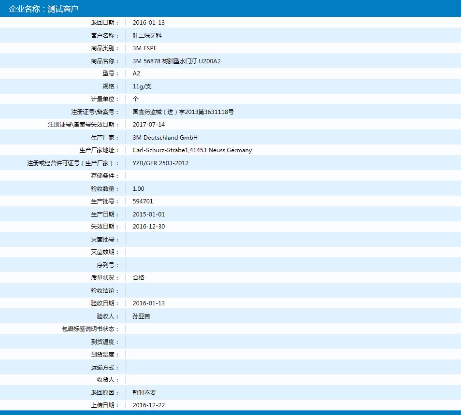Click the 生产日期 label
Screen dimensions: 461x415
[x=104, y=214]
